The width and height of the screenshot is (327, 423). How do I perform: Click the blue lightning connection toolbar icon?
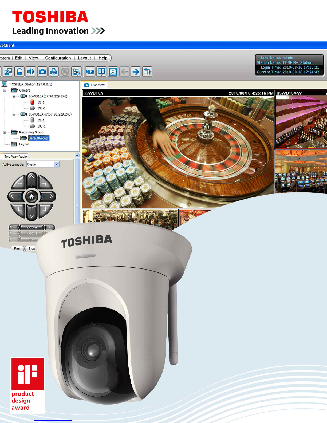[90, 72]
